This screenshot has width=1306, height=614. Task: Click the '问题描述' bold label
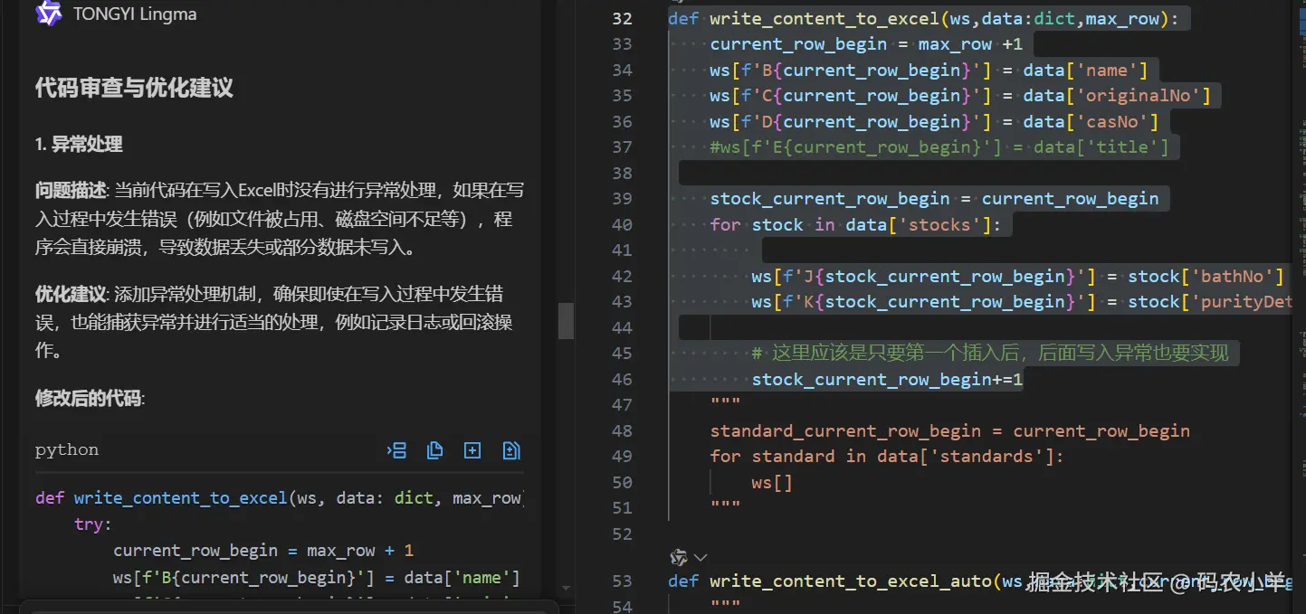tap(71, 191)
